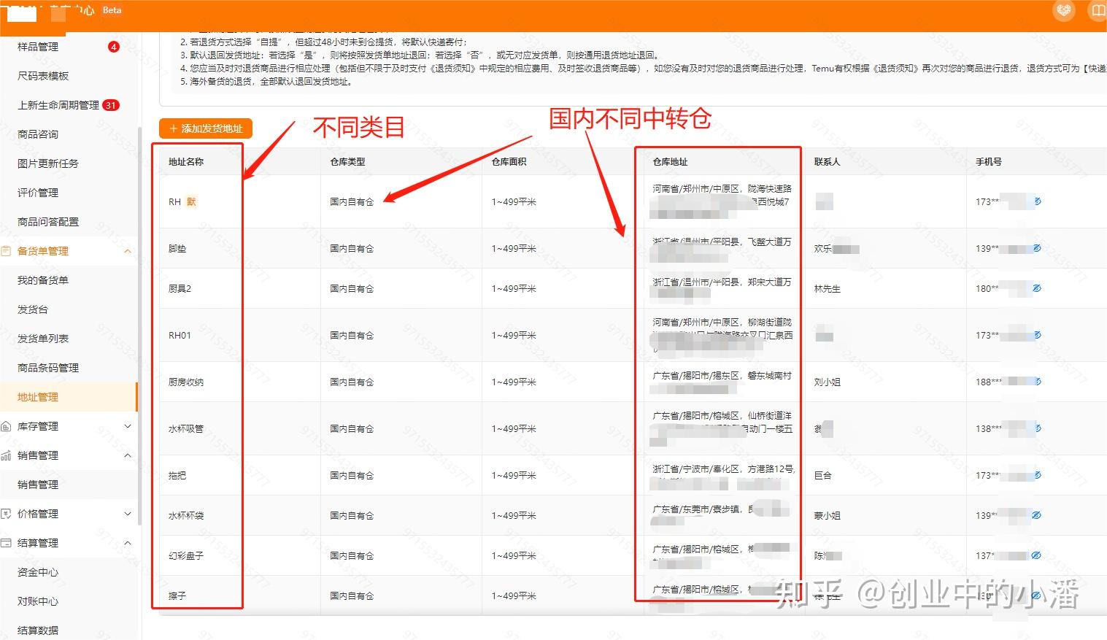Screen dimensions: 1107x640
Task: Click the round mascot icon in top bar
Action: (x=1064, y=10)
